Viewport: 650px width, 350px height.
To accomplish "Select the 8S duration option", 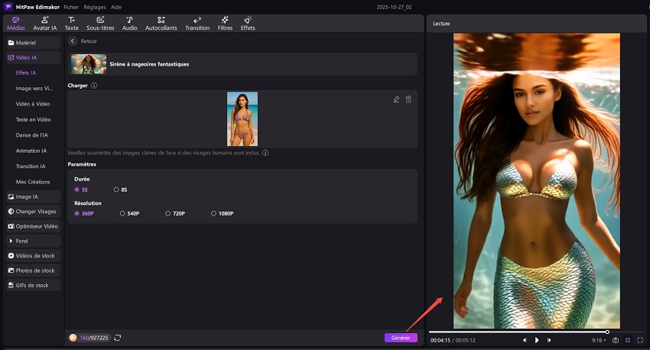I will point(120,190).
